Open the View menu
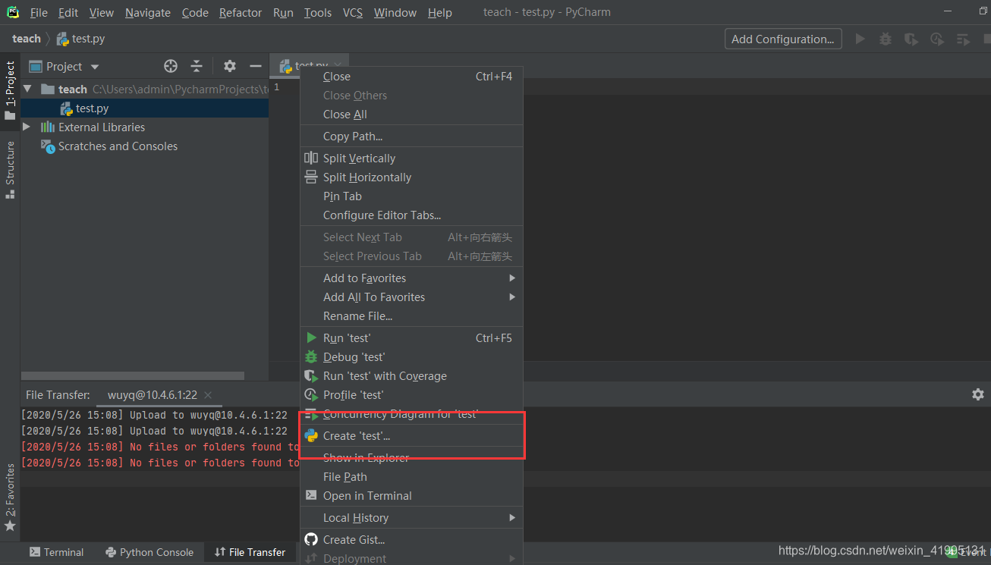991x565 pixels. 102,12
